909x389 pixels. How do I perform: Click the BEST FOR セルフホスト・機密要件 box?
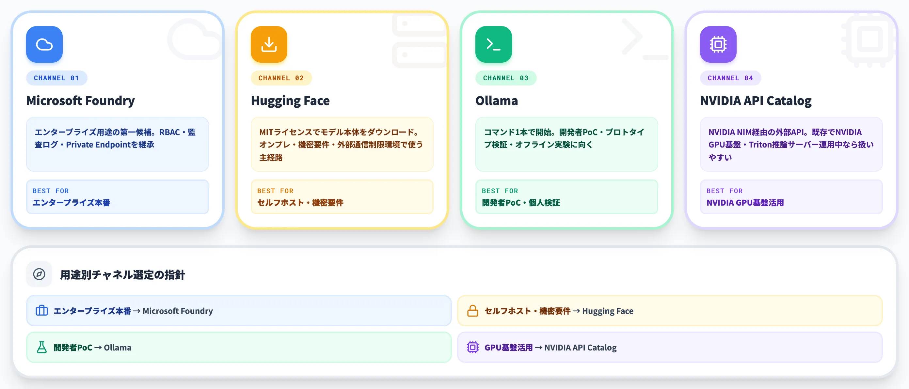tap(342, 197)
